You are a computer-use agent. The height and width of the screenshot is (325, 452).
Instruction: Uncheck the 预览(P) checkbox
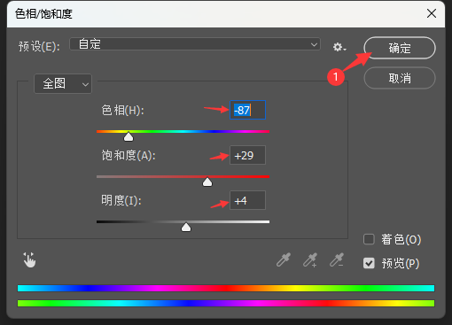click(x=369, y=263)
